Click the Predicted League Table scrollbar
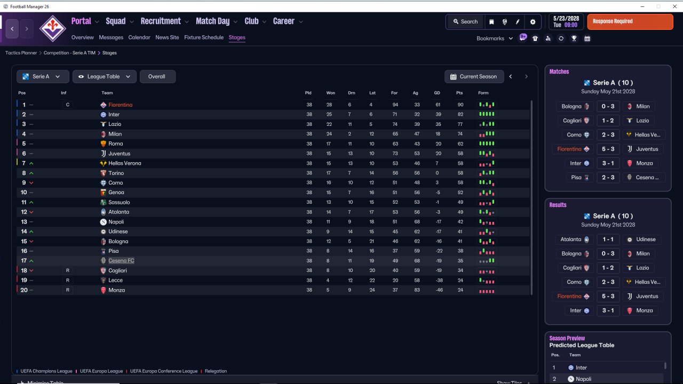This screenshot has width=683, height=384. [x=665, y=366]
